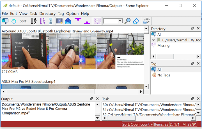This screenshot has width=202, height=129.
Task: Close the Task panel
Action: click(198, 98)
